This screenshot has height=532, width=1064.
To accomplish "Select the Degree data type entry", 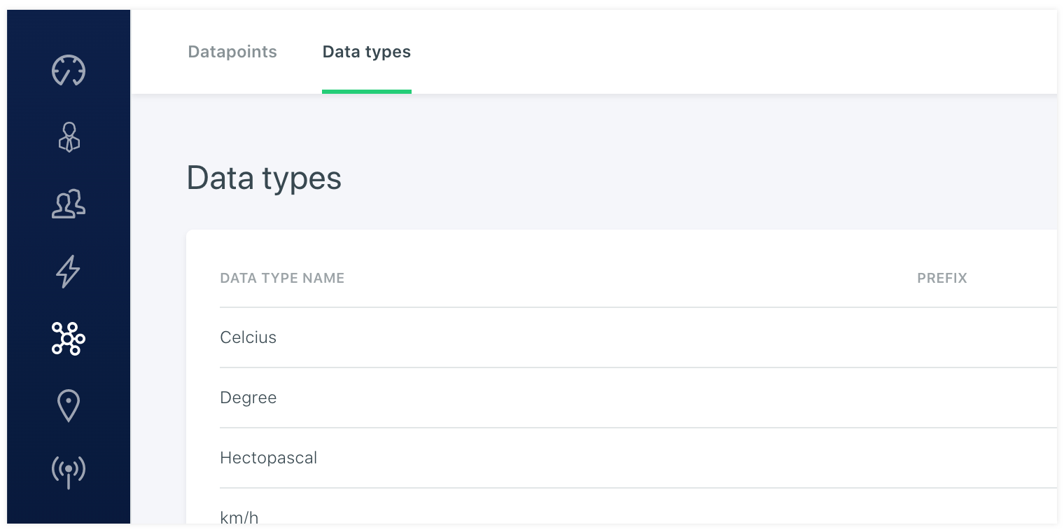I will coord(248,398).
